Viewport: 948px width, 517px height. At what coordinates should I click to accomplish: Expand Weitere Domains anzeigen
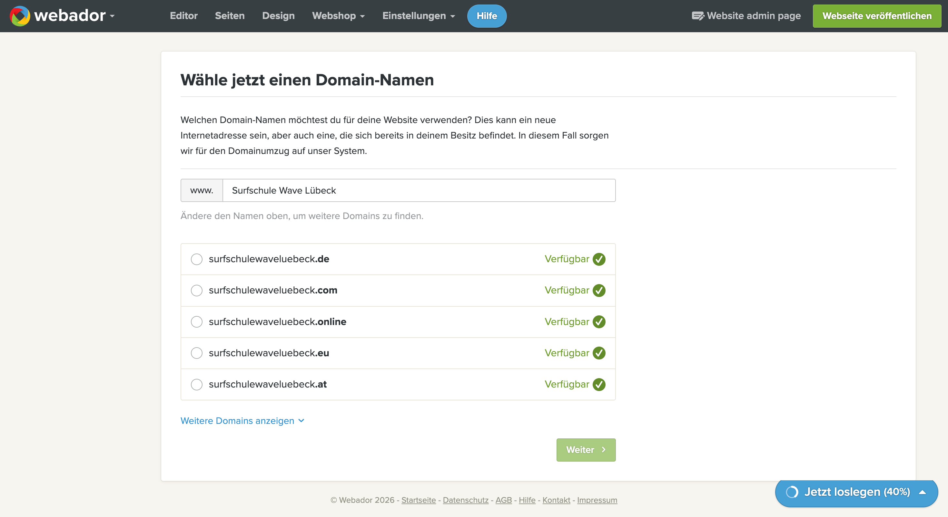(242, 421)
